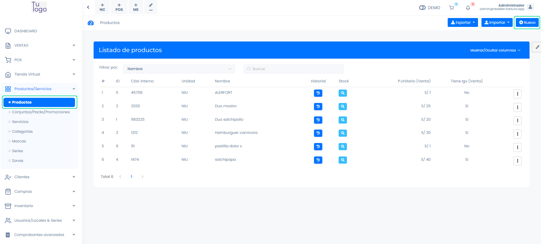The height and width of the screenshot is (244, 541).
Task: Open history for ALERFORT product
Action: (318, 93)
